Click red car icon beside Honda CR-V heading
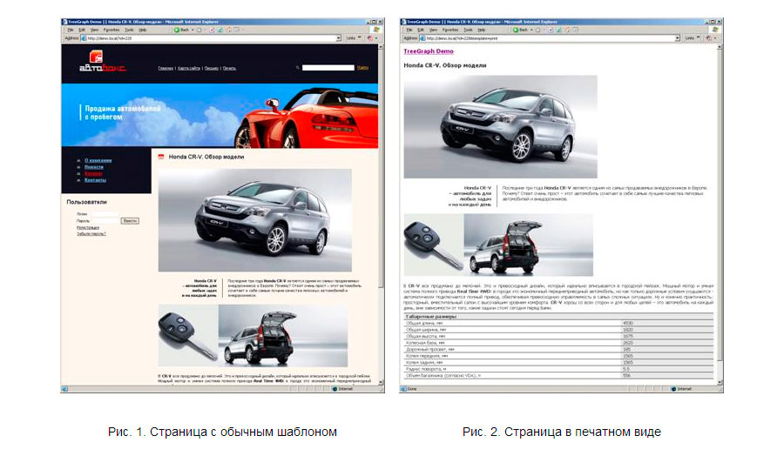 pos(161,157)
